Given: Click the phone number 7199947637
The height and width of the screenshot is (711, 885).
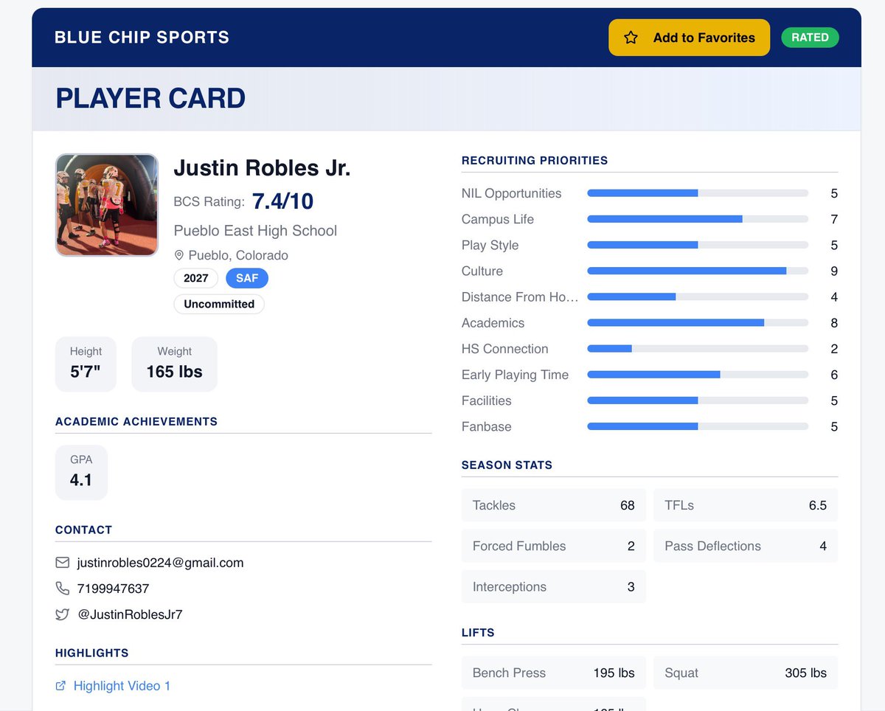Looking at the screenshot, I should [x=113, y=589].
